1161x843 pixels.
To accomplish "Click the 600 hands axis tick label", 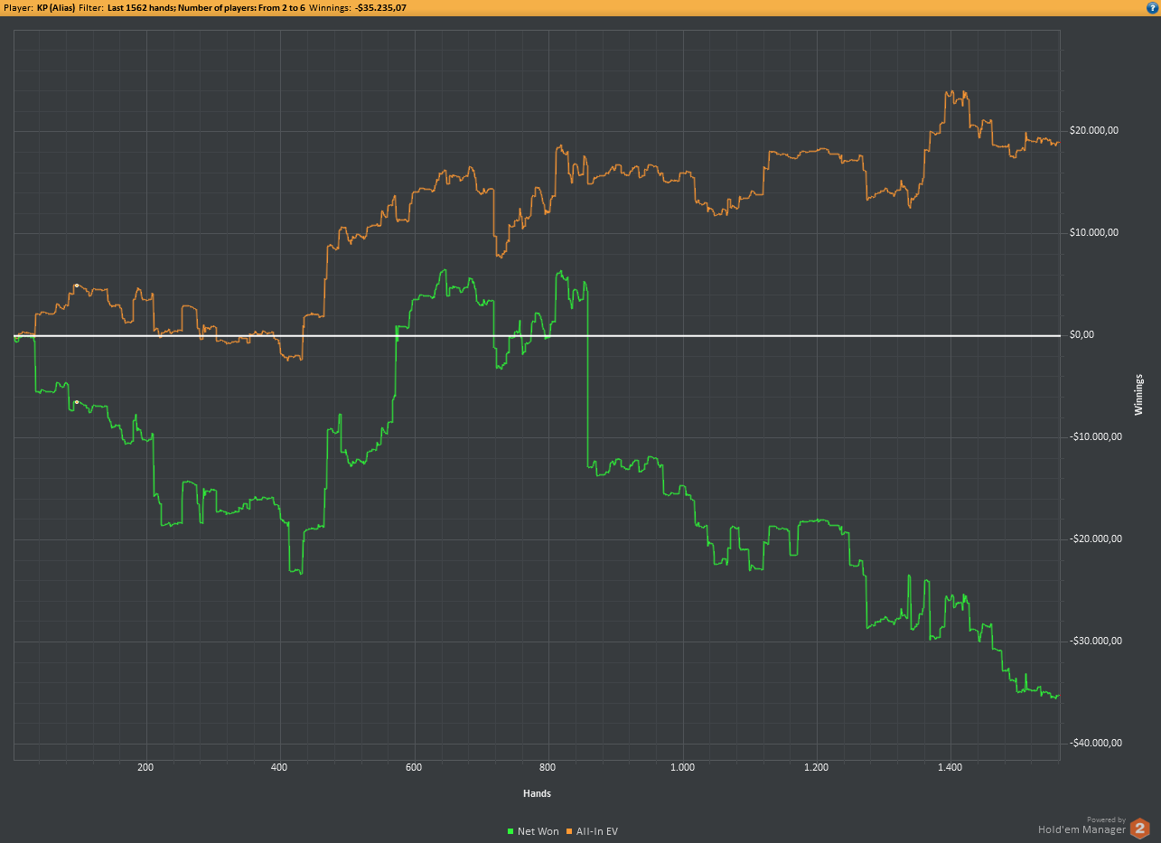I will 414,768.
